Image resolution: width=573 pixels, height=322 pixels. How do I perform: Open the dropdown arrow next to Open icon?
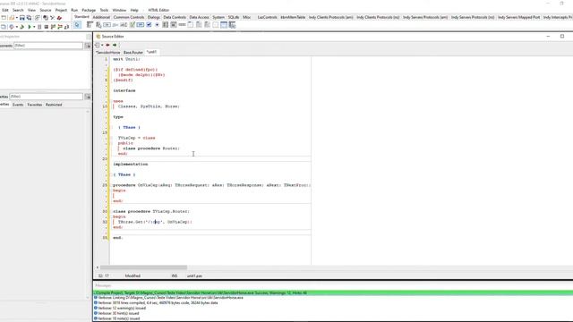pyautogui.click(x=16, y=18)
